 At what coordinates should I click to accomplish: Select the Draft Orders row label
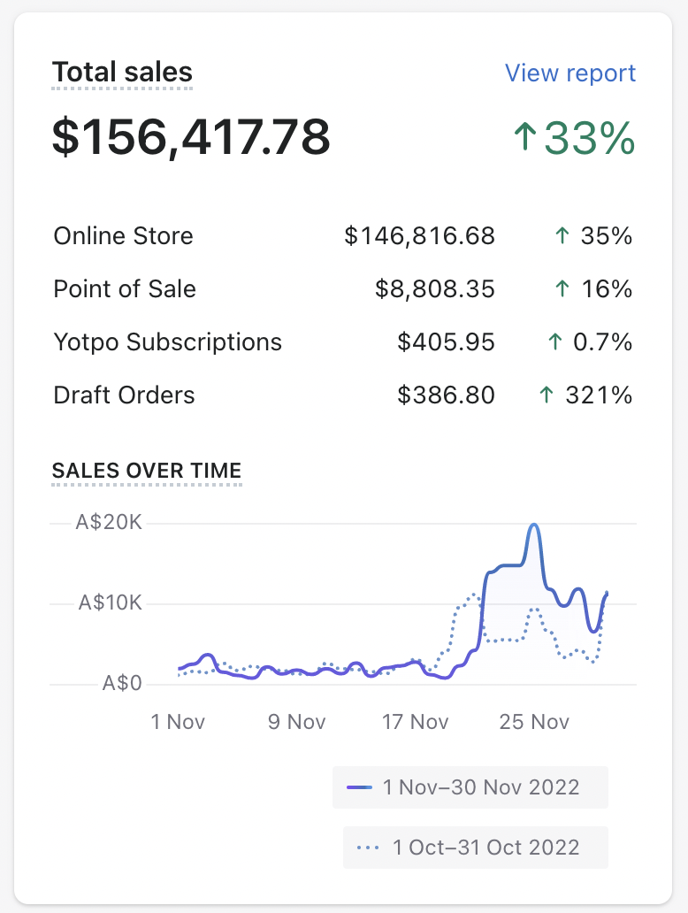point(125,395)
